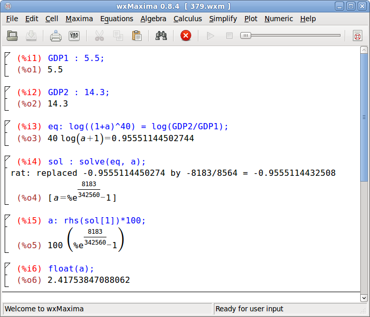Click the Copy selection icon
370x317 pixels.
118,36
